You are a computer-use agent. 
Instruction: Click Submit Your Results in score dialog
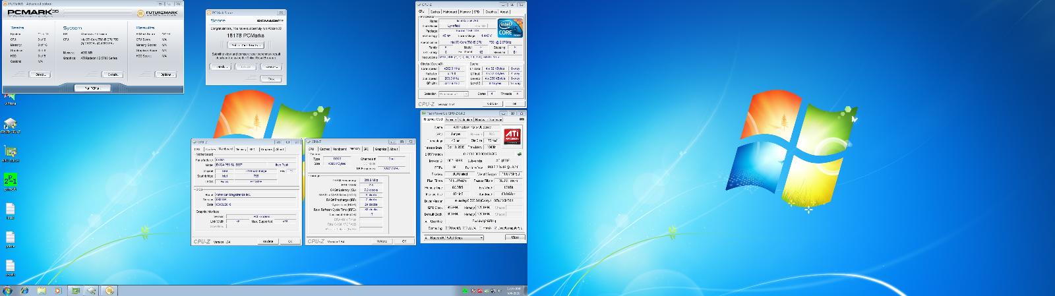click(x=246, y=45)
